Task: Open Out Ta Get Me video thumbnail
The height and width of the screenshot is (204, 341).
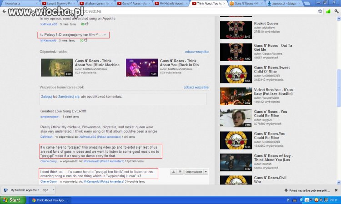Action: pyautogui.click(x=236, y=52)
